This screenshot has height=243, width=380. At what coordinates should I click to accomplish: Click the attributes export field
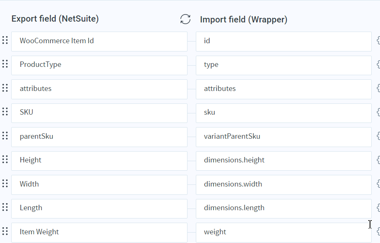99,89
